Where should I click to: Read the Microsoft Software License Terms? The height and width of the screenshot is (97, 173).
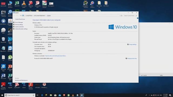pyautogui.click(x=55, y=56)
